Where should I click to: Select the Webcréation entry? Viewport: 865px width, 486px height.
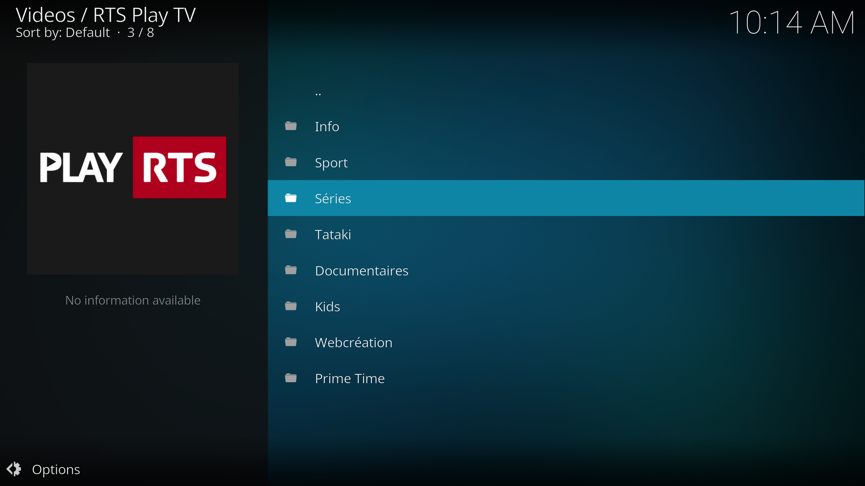[354, 342]
